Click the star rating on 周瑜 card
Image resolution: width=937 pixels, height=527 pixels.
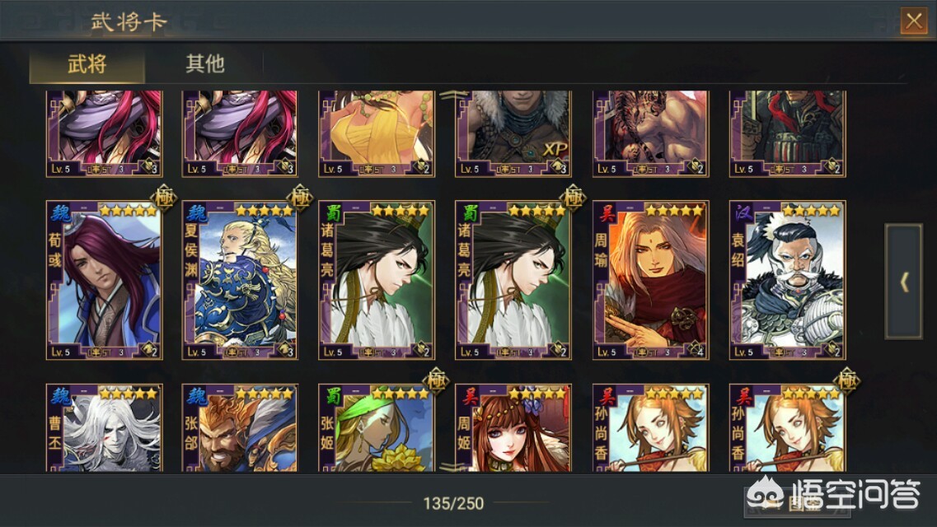tap(674, 210)
